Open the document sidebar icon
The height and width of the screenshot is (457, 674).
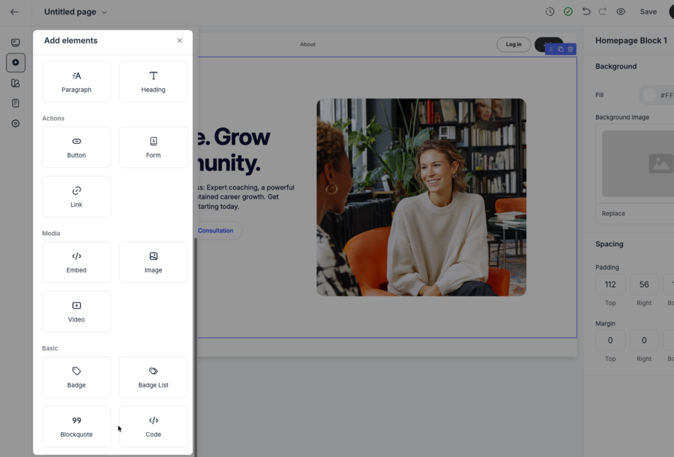click(x=16, y=103)
